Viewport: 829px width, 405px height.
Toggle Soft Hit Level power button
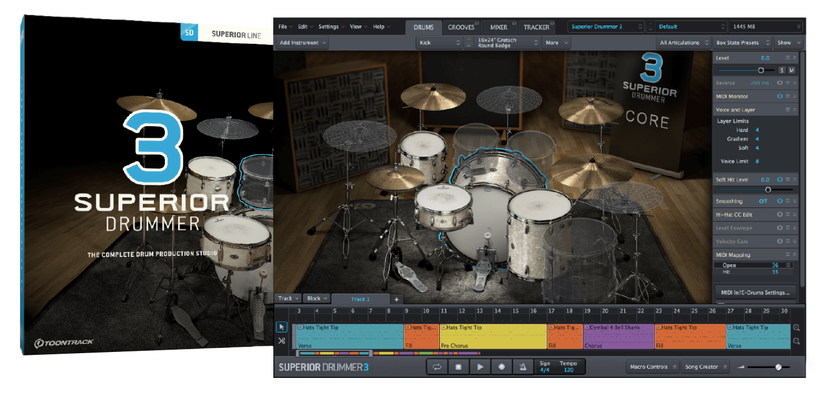pos(780,180)
